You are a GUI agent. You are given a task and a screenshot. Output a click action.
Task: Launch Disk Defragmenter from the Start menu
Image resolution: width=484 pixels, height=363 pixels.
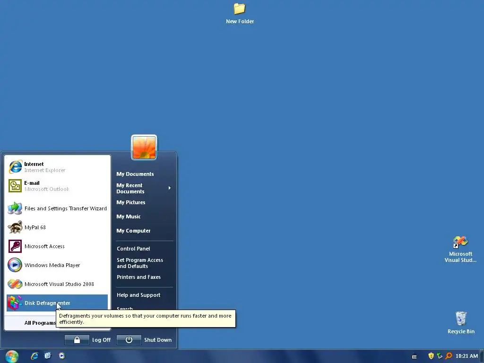(57, 303)
